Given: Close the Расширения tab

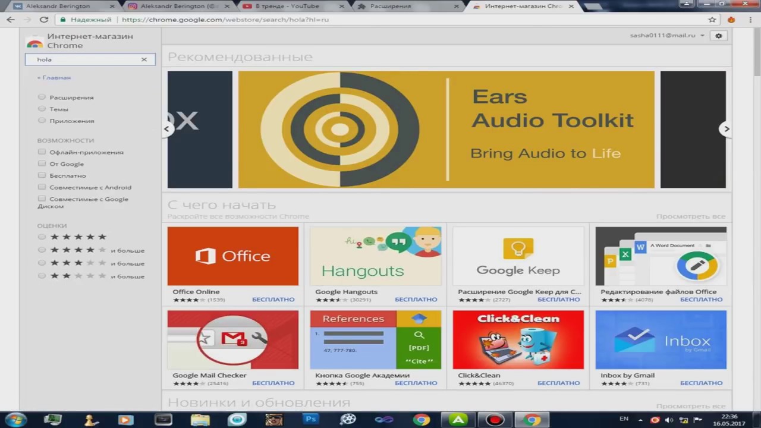Looking at the screenshot, I should pyautogui.click(x=457, y=6).
